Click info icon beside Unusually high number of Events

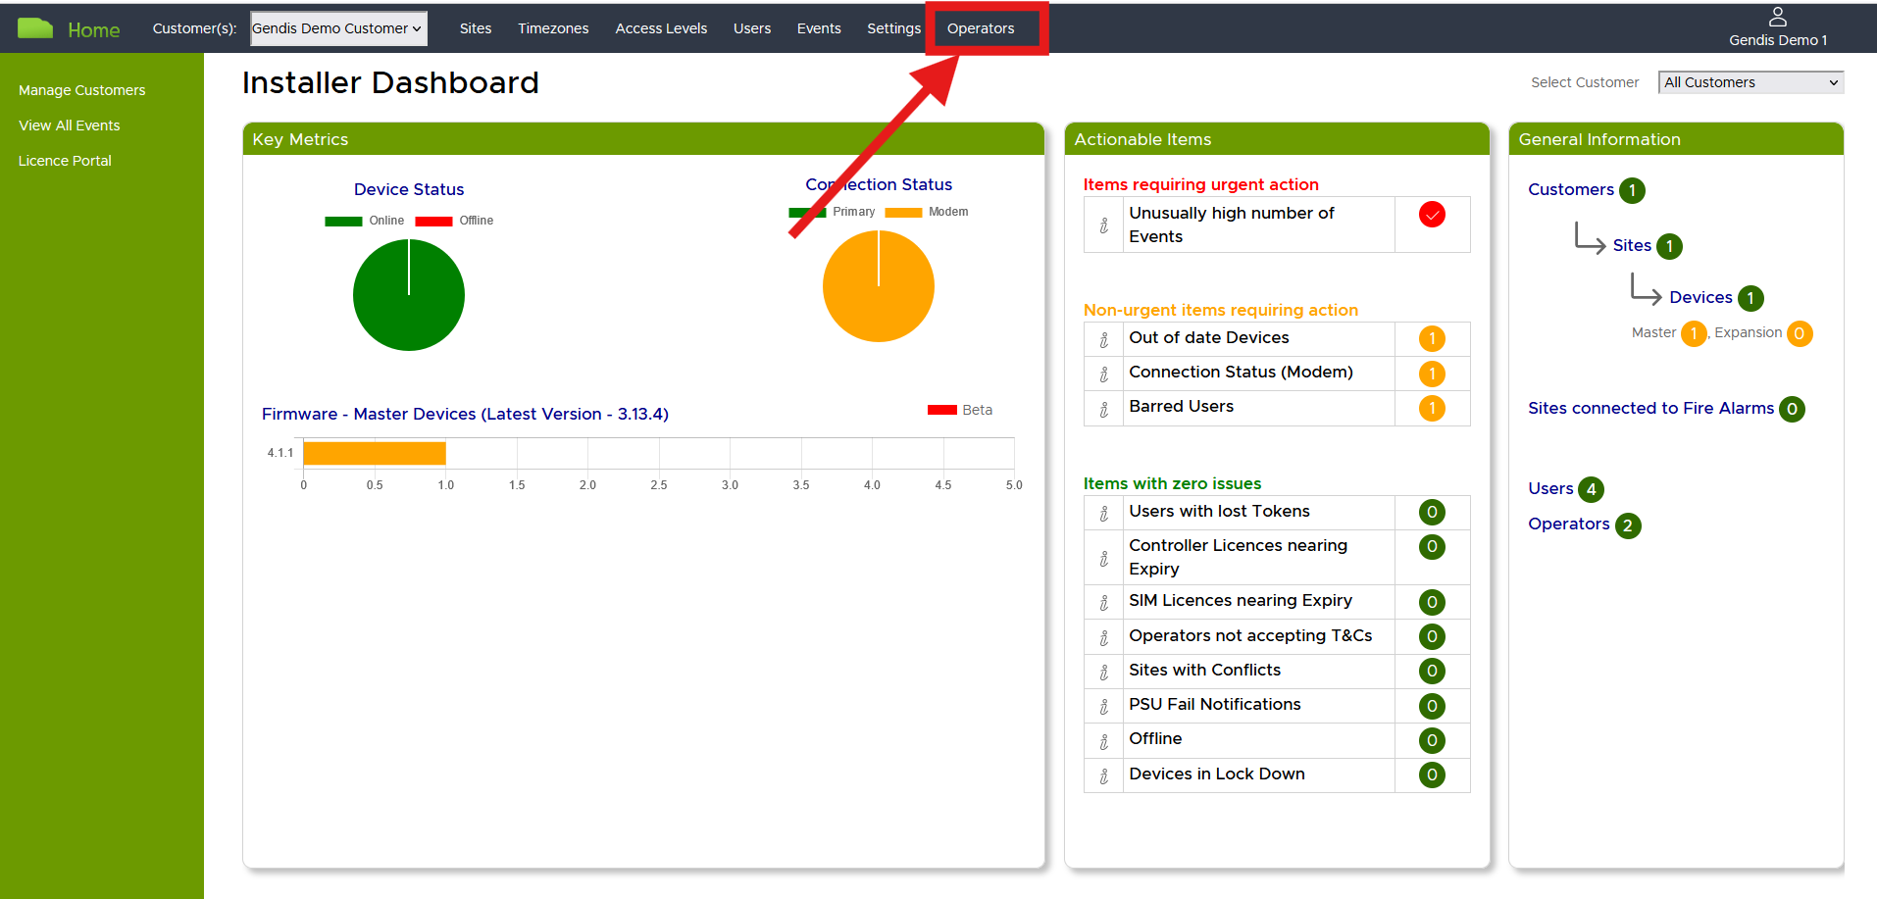pyautogui.click(x=1103, y=225)
